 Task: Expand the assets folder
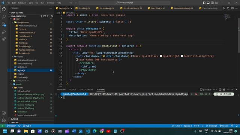pos(20,87)
